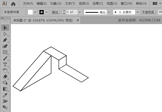Open the 选择(S) menu
Viewport: 162px width, 112px height.
pos(84,4)
